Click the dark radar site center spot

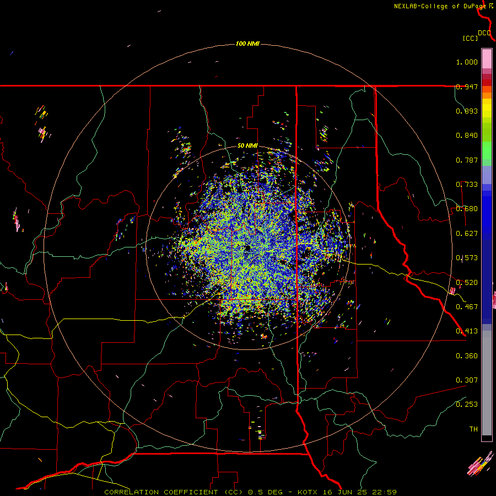(x=247, y=247)
